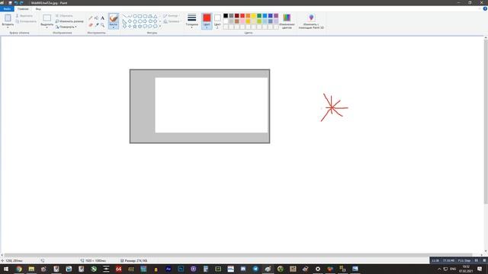Screen dimensions: 488x274
Task: Click the horizontal scrollbar at canvas bottom
Action: [x=238, y=255]
